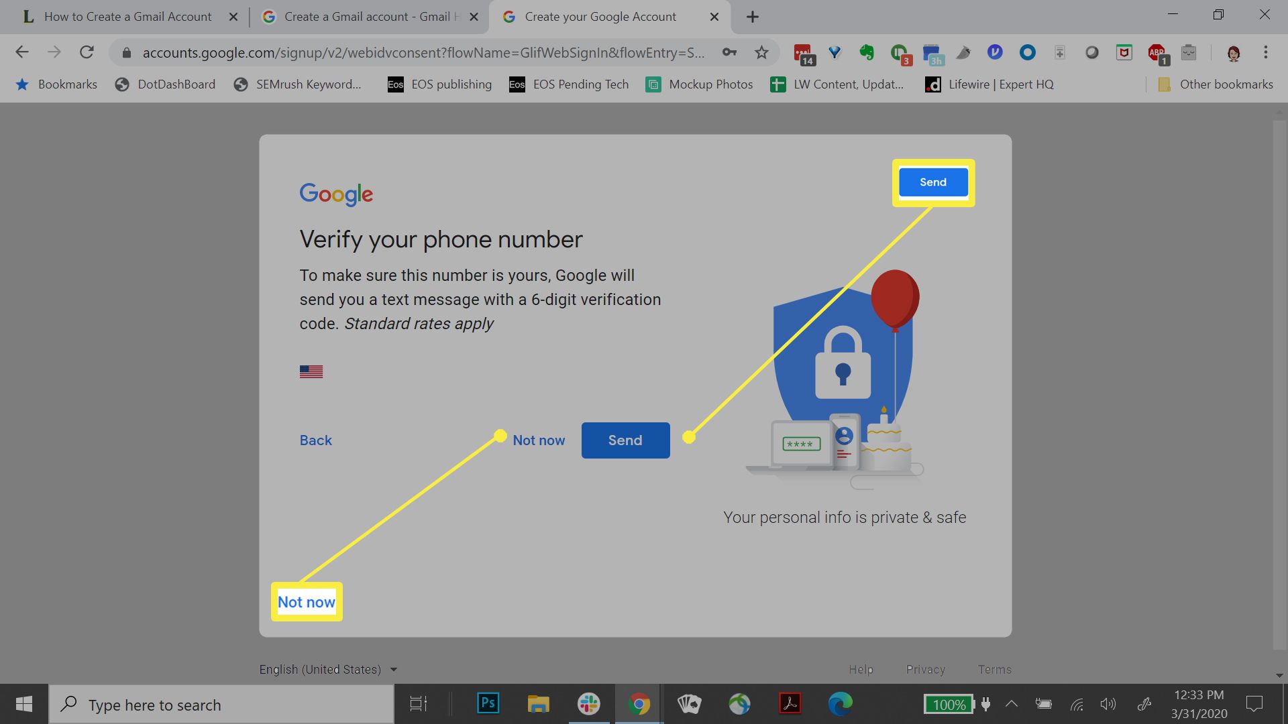Open File Explorer from the taskbar

click(538, 703)
